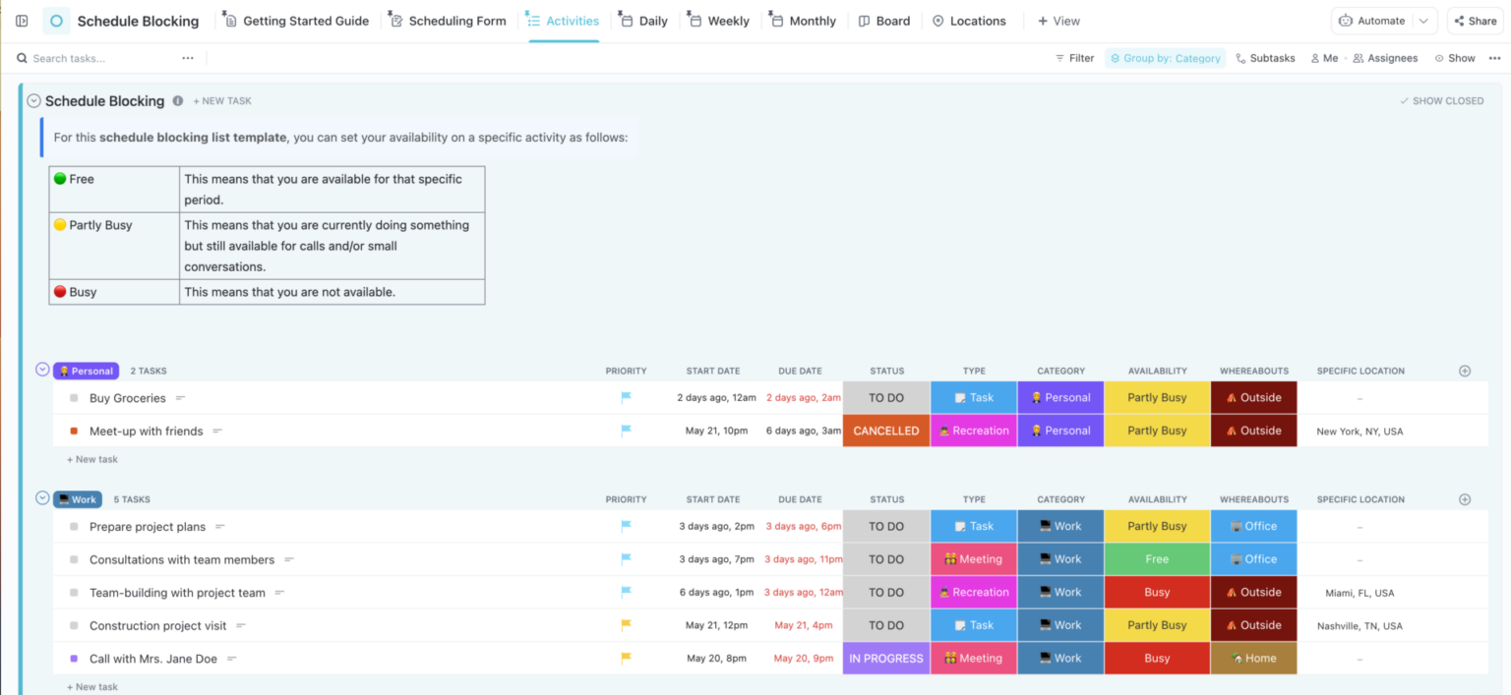Open the ellipsis menu beside the search bar

pyautogui.click(x=187, y=58)
